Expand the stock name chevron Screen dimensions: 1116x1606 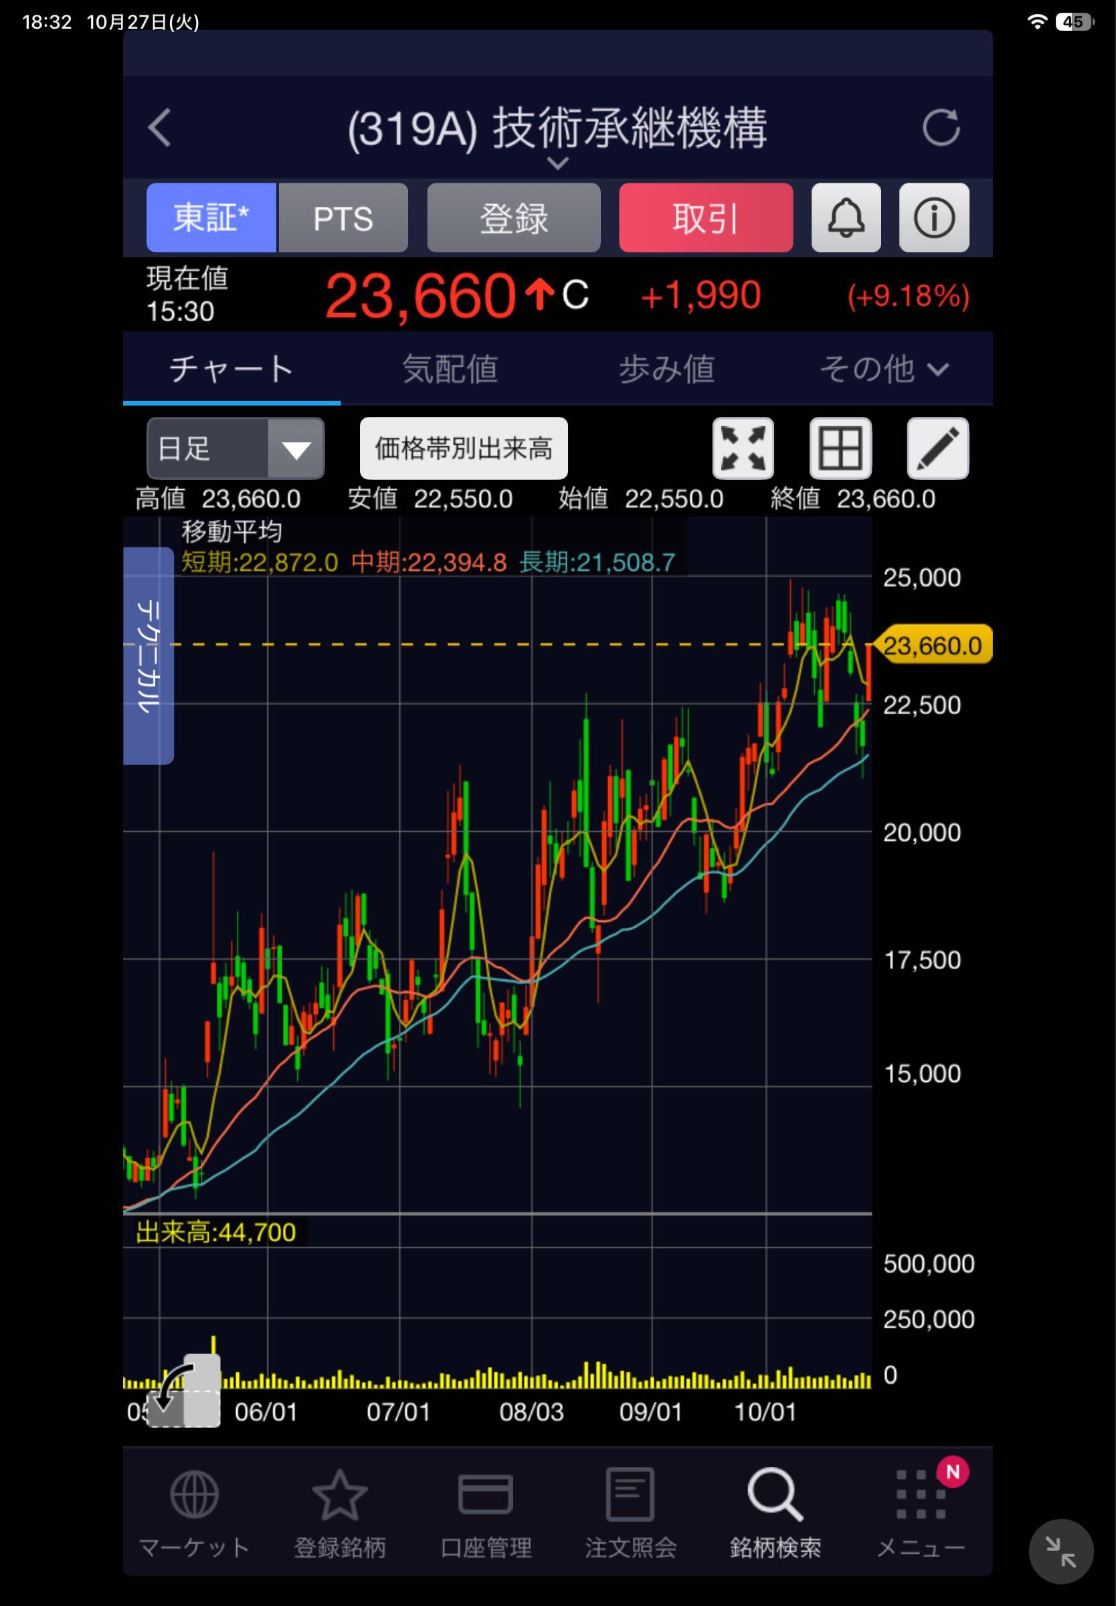pyautogui.click(x=557, y=163)
